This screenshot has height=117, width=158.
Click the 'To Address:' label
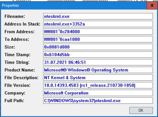point(17,39)
